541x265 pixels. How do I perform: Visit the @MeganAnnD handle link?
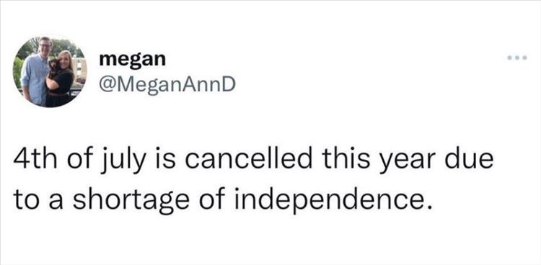pyautogui.click(x=167, y=85)
